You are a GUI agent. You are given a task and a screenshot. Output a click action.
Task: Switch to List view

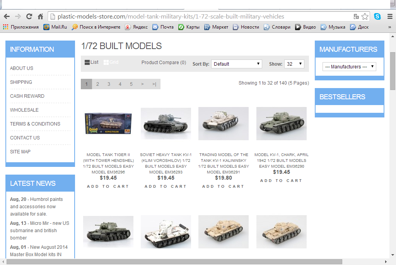[x=92, y=62]
